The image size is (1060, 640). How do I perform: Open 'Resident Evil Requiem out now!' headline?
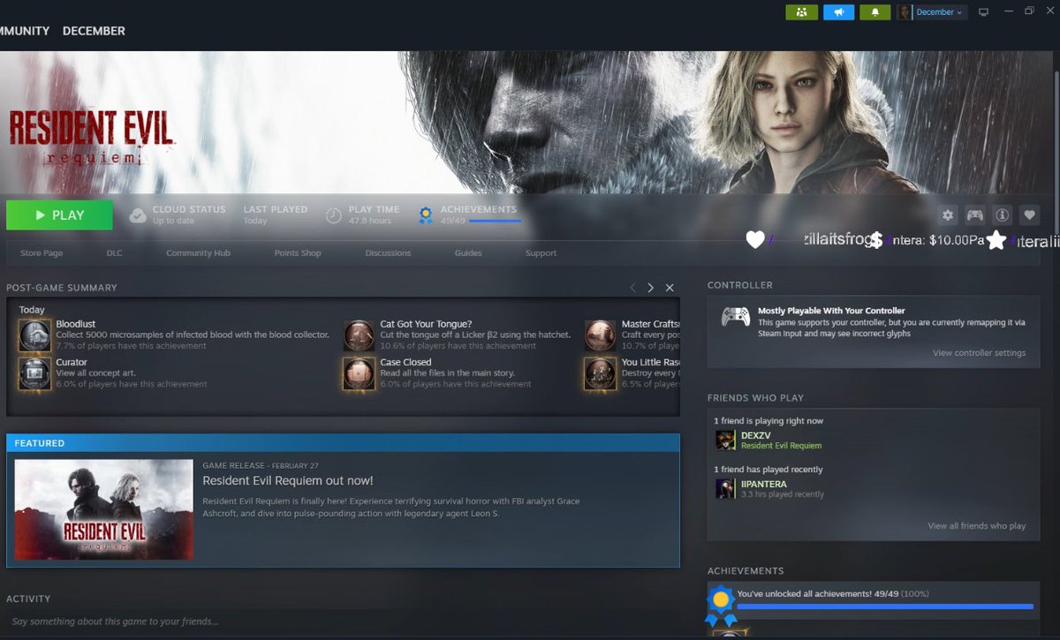click(x=288, y=481)
